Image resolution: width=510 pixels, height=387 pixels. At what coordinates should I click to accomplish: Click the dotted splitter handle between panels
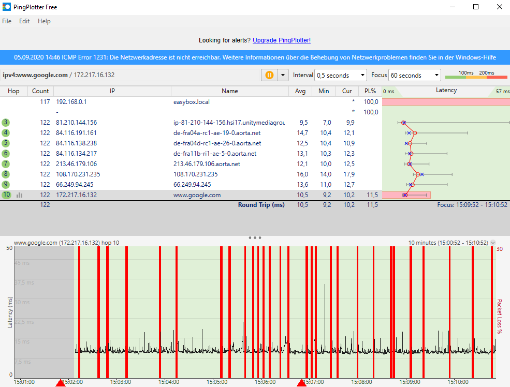[255, 237]
